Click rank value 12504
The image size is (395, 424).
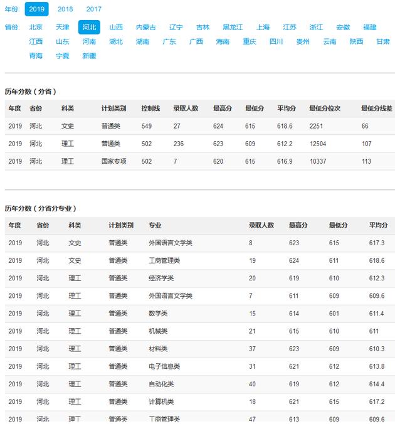tap(318, 144)
